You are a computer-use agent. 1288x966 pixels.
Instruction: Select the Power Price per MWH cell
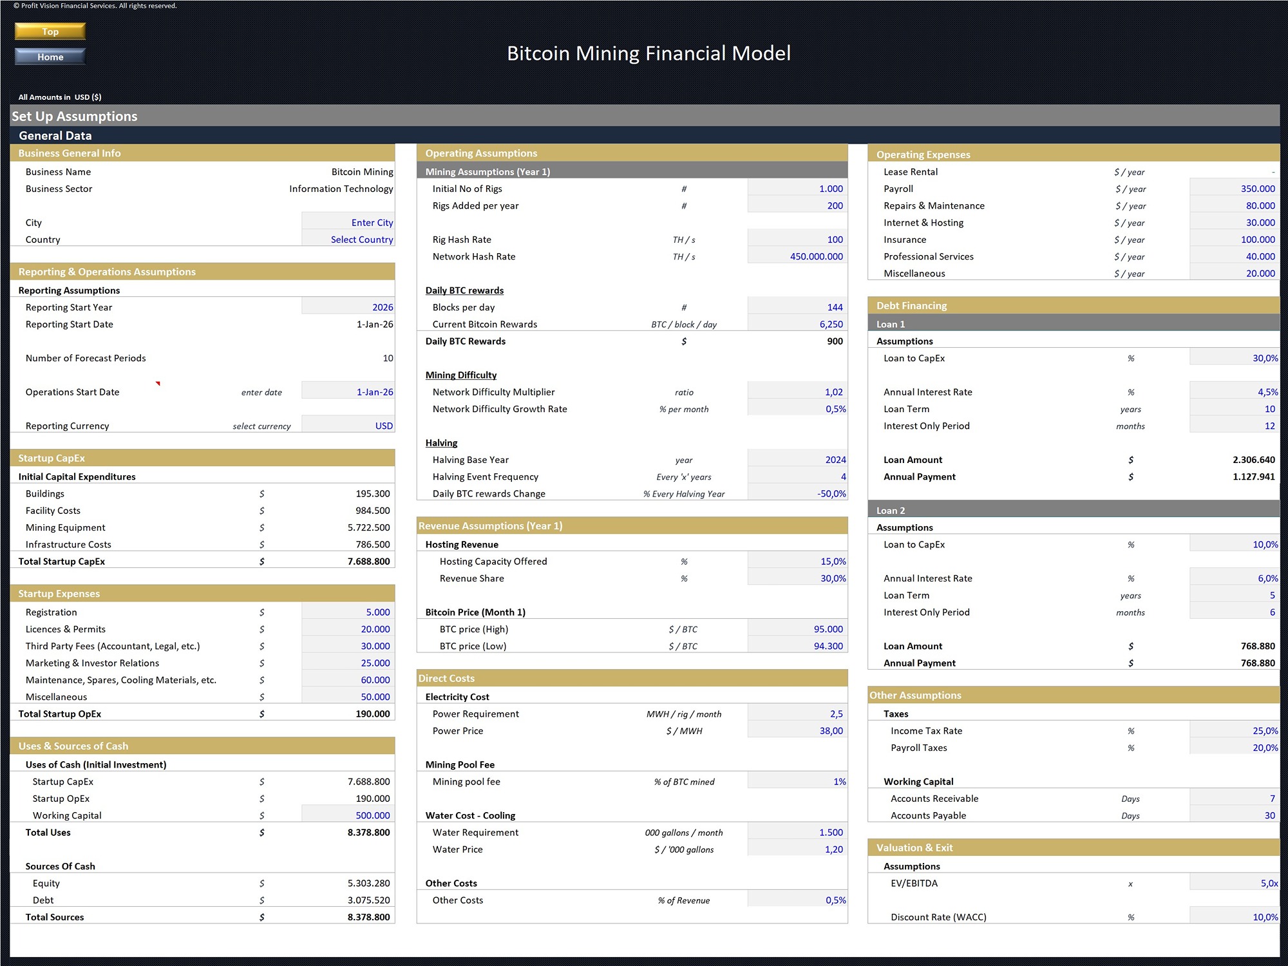click(x=797, y=730)
